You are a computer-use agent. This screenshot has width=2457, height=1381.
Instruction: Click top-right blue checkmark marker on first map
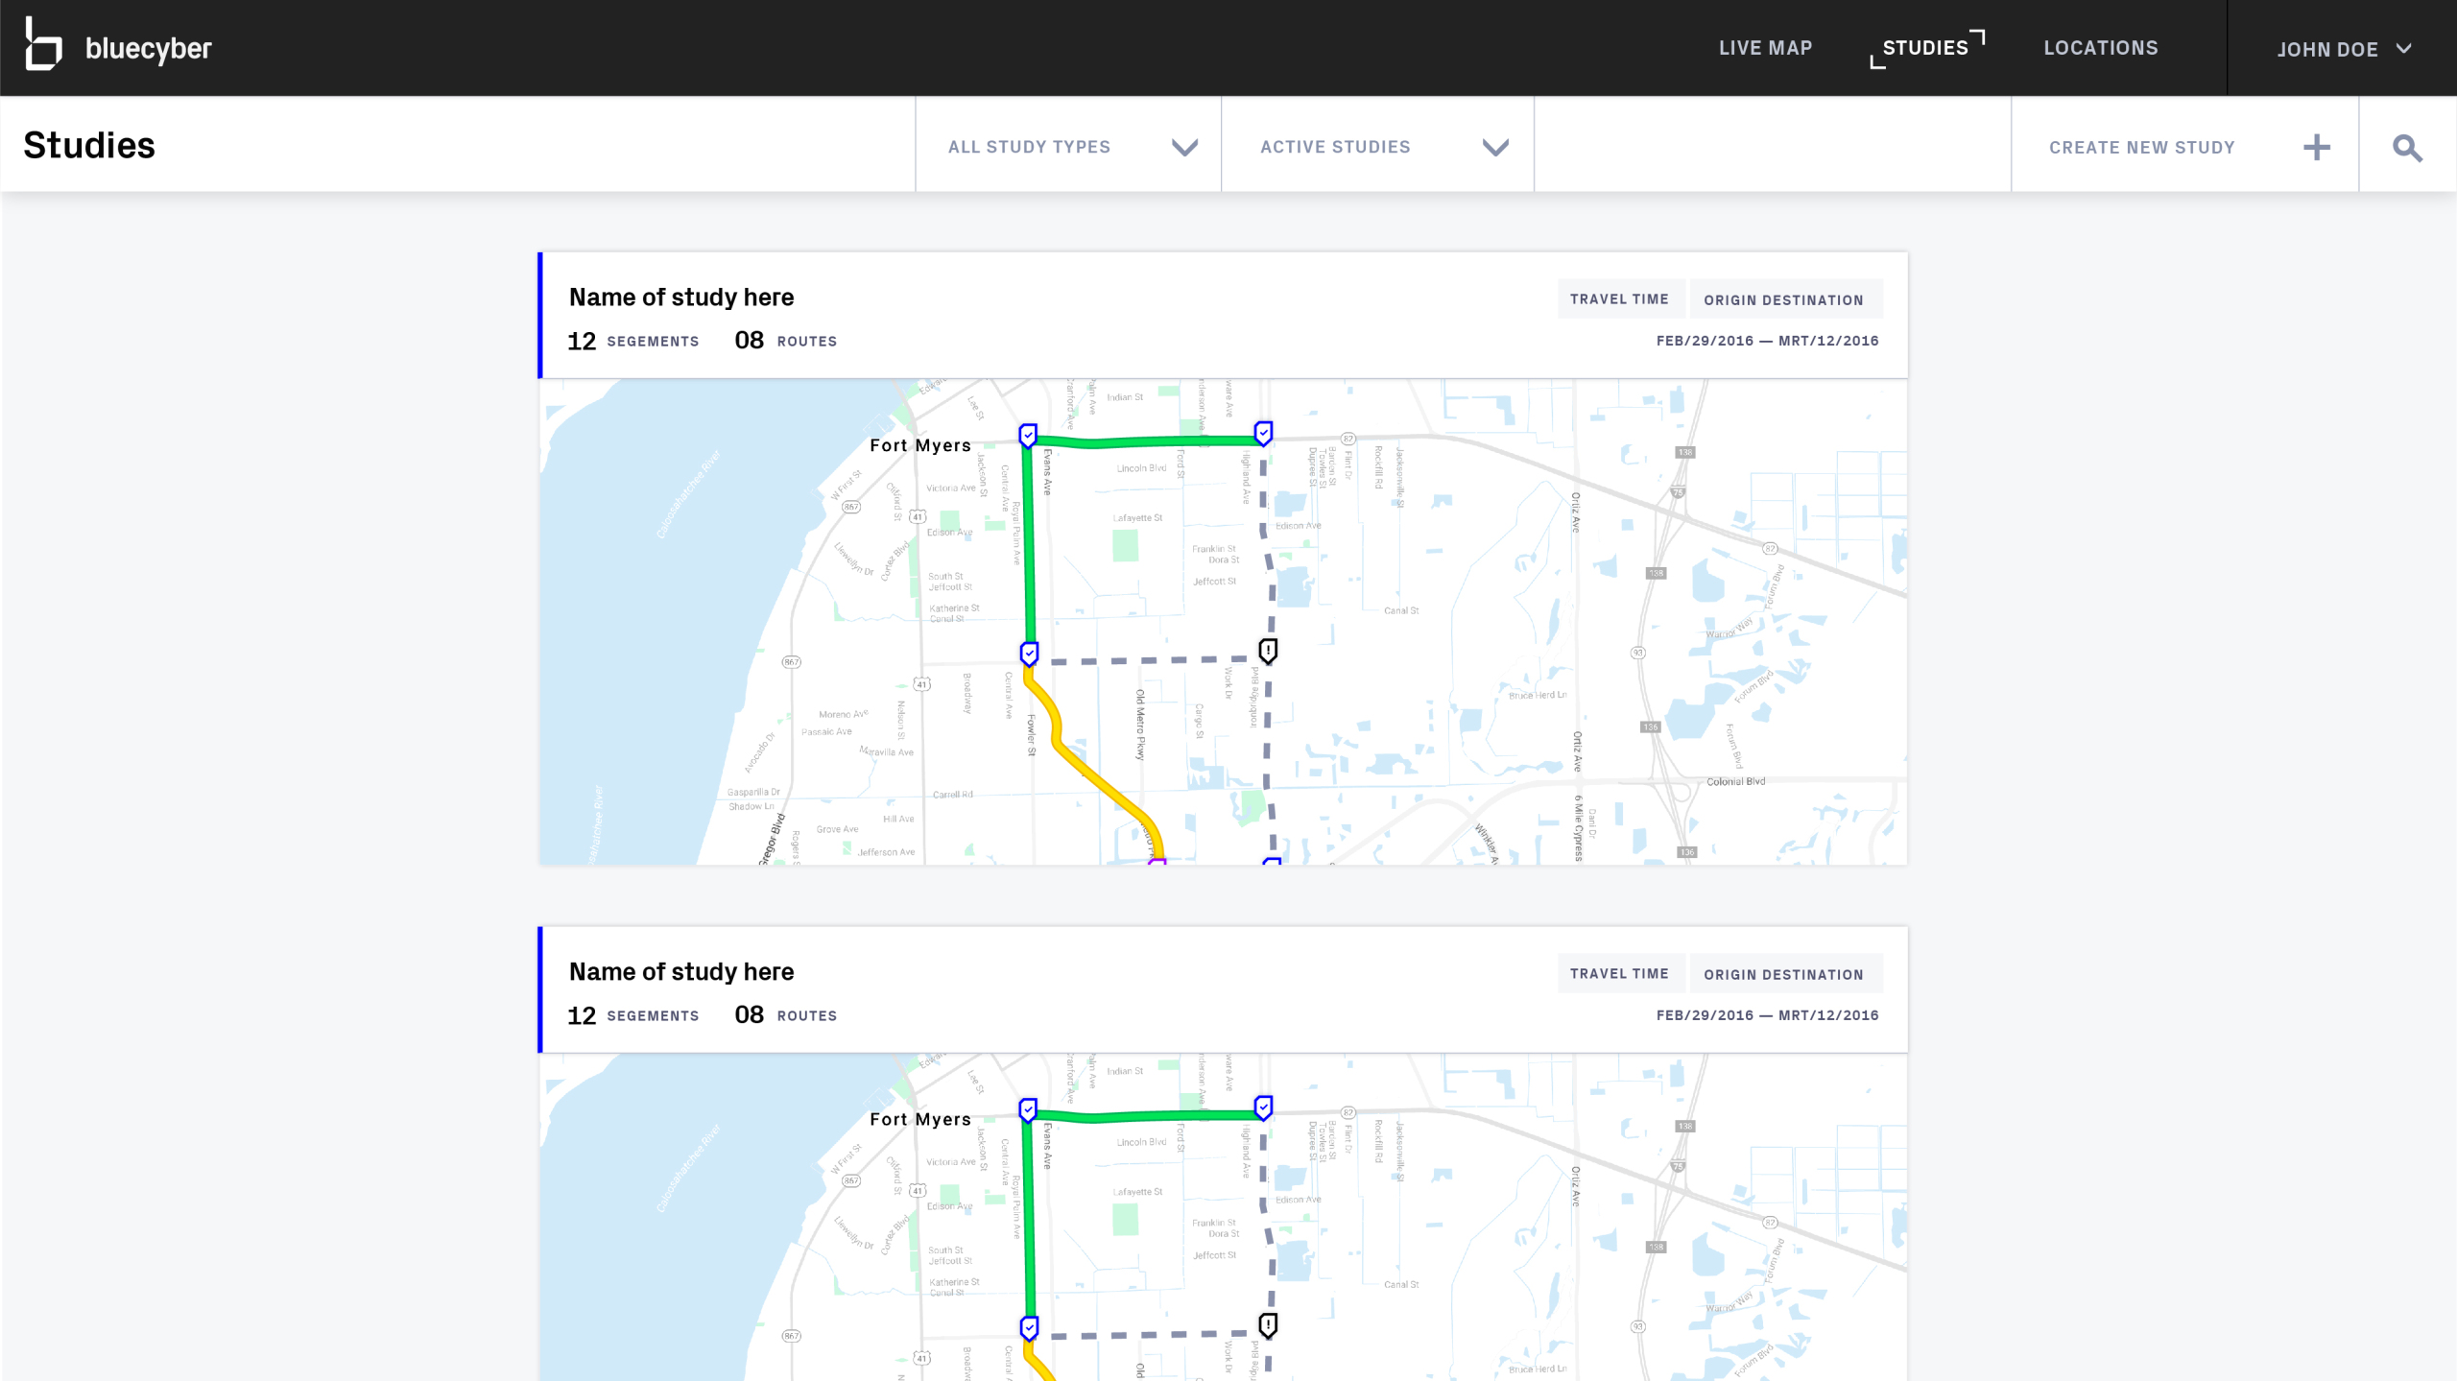(x=1264, y=433)
